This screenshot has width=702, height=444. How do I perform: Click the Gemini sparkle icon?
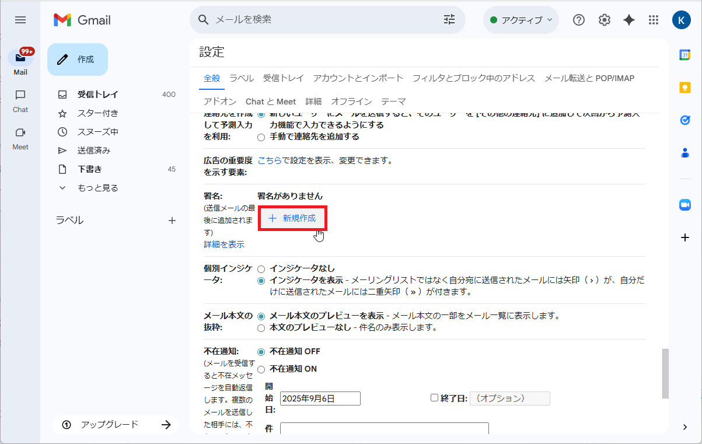tap(628, 19)
